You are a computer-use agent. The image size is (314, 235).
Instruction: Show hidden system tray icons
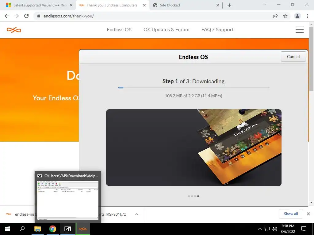tap(259, 229)
